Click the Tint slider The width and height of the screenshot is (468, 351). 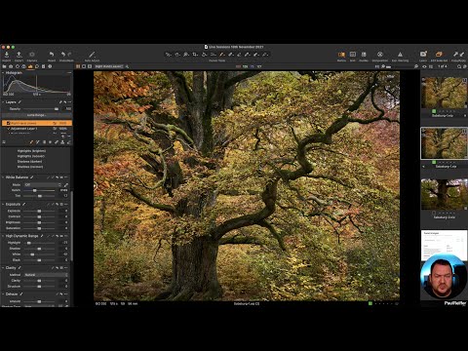pos(39,196)
